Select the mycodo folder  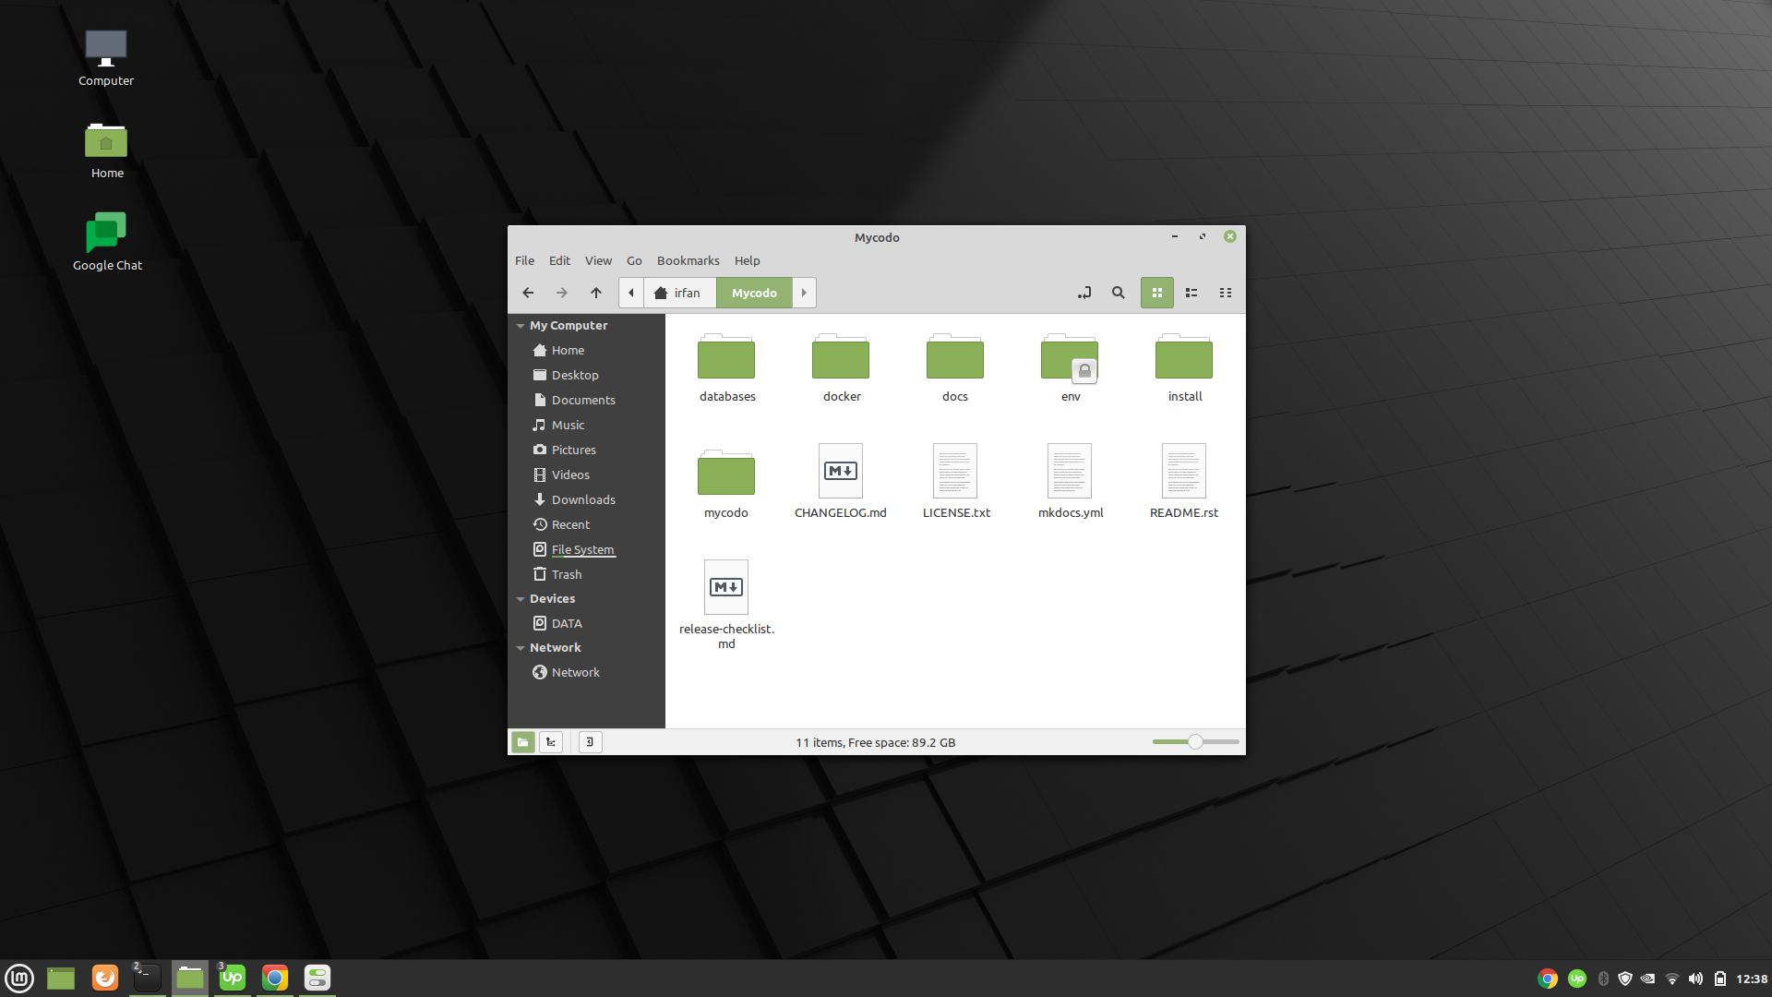point(726,484)
